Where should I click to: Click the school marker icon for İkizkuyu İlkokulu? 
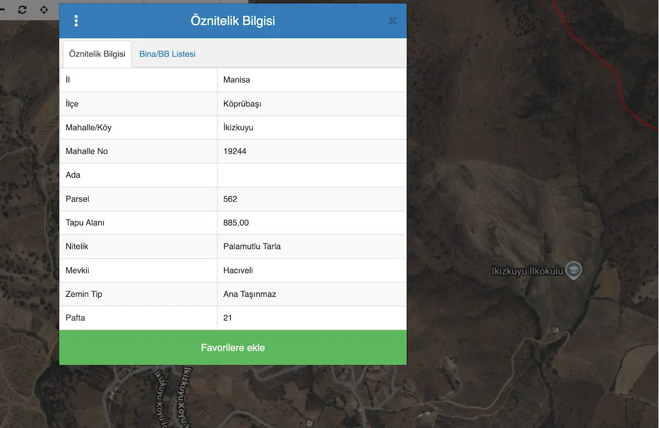(x=574, y=270)
